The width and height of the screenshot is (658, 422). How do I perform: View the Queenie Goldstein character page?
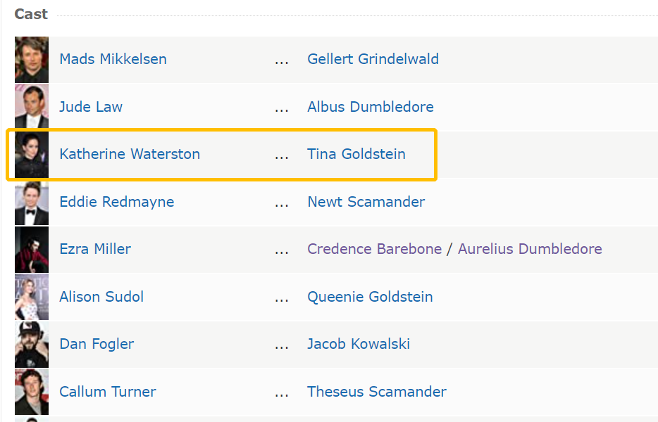370,297
